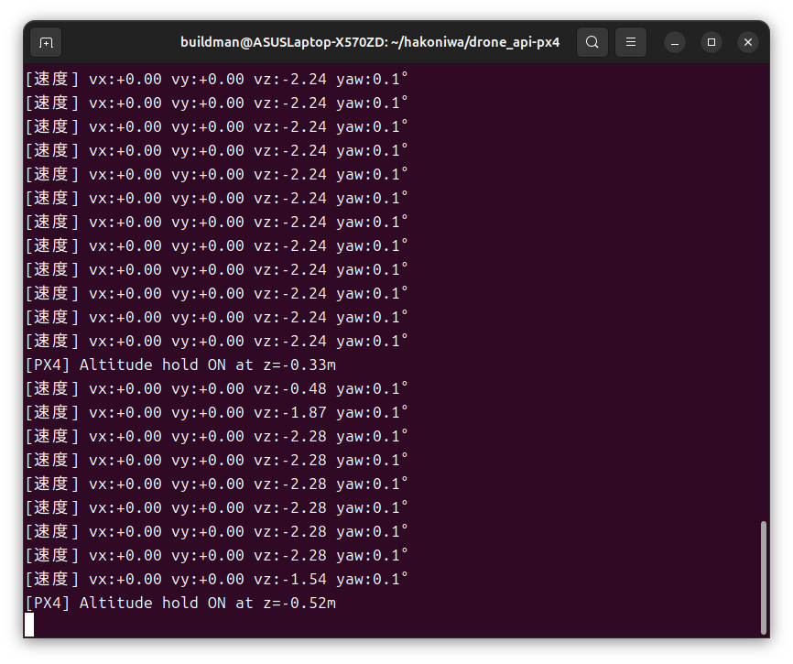Close the terminal window
The width and height of the screenshot is (793, 664).
748,42
